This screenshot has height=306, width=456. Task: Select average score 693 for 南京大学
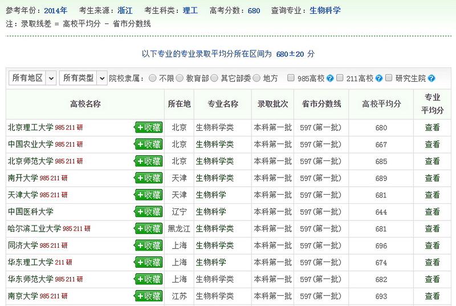tap(381, 296)
